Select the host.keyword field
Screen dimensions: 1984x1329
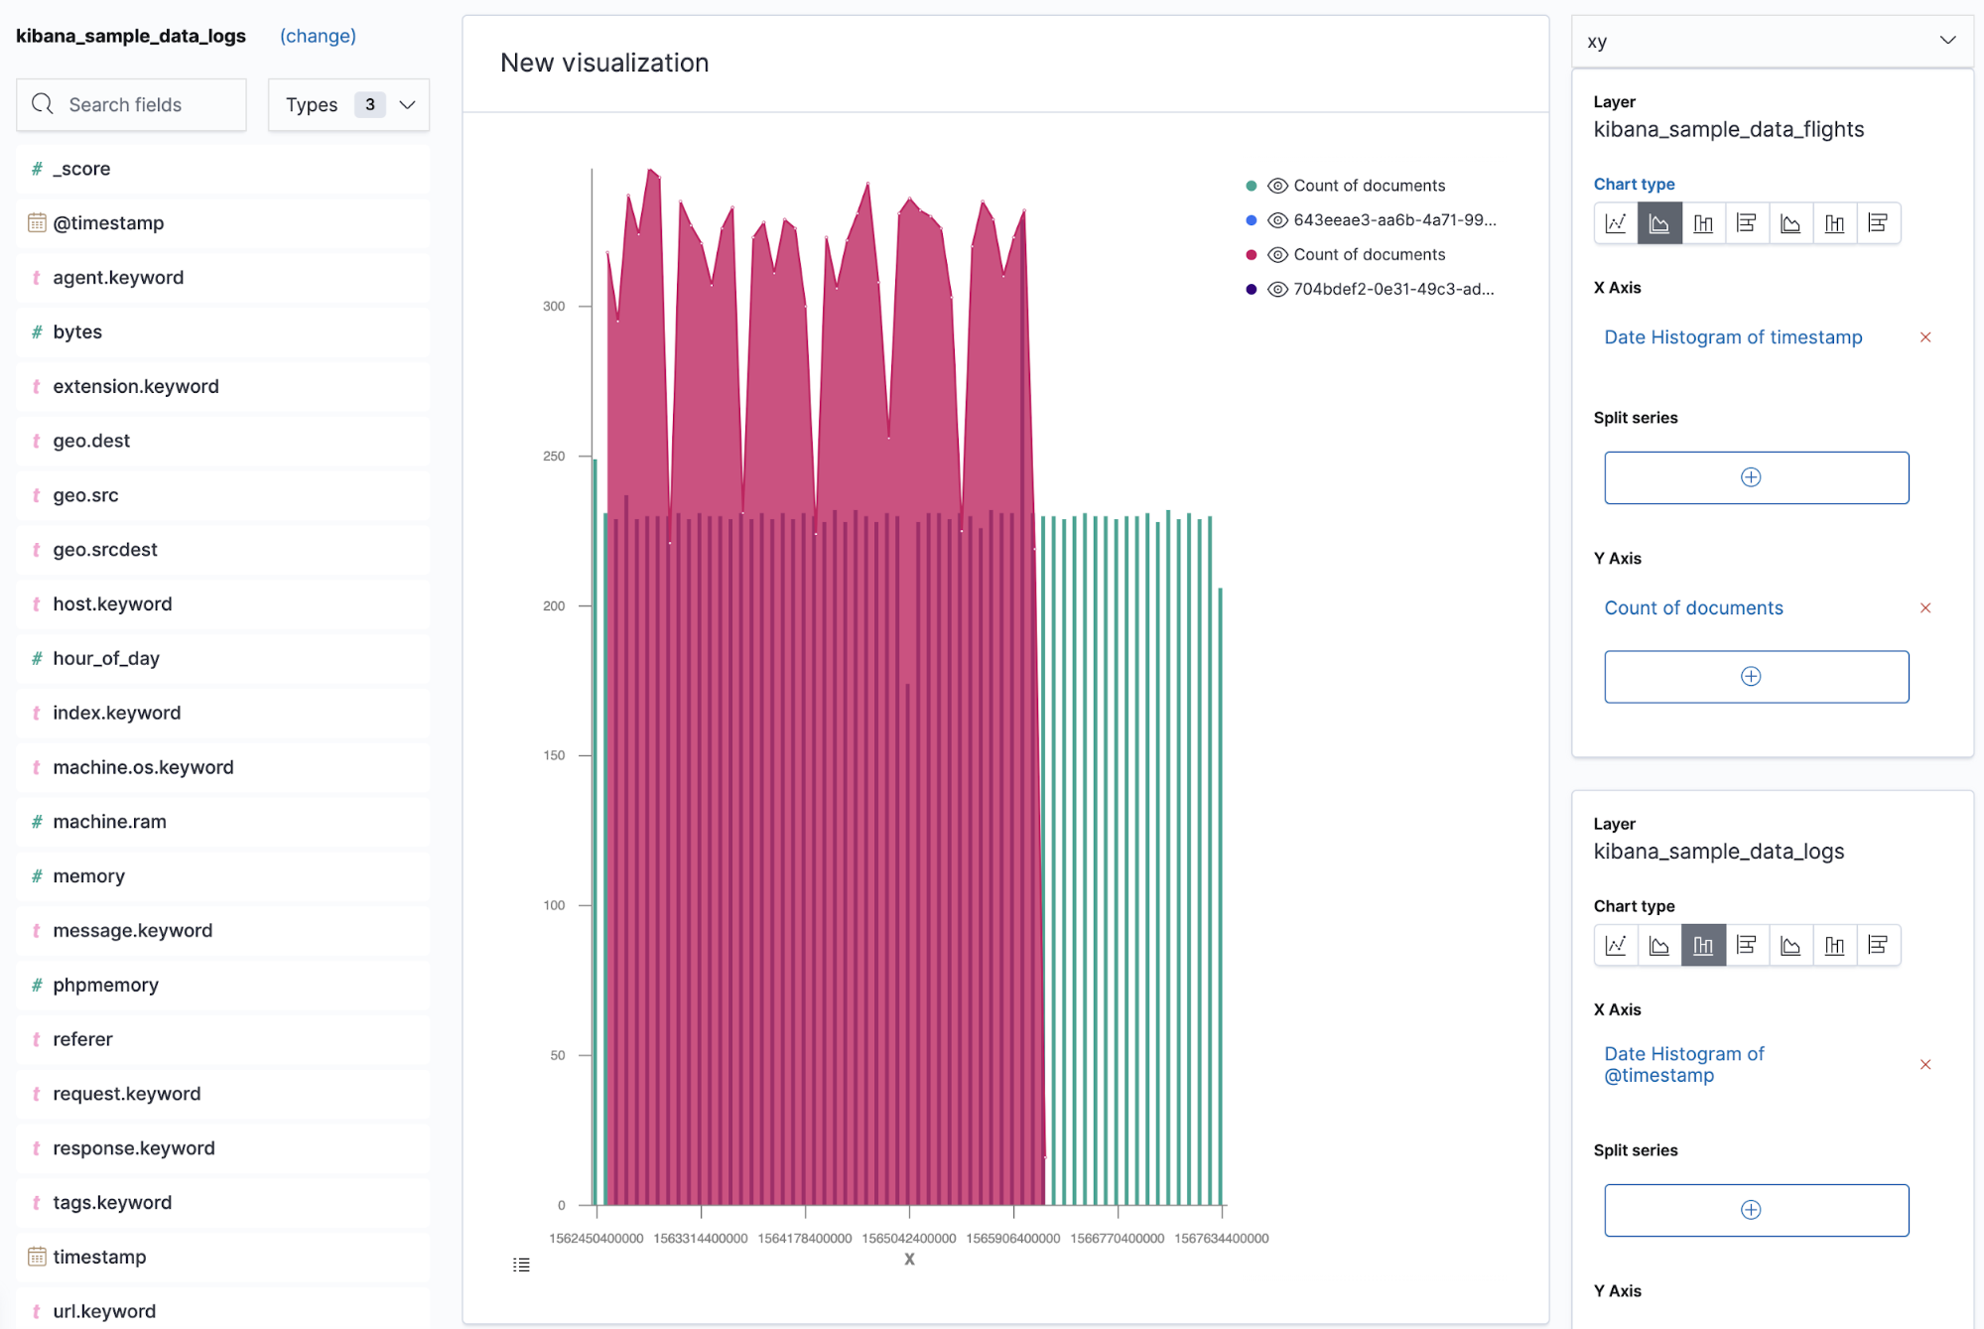click(223, 604)
